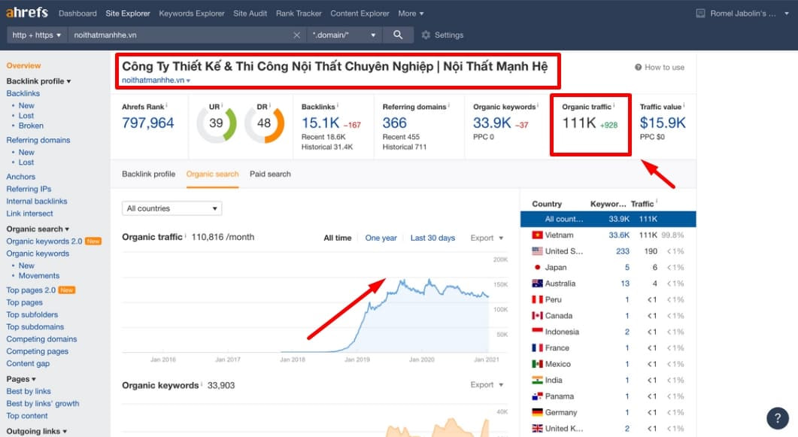798x437 pixels.
Task: Show One year traffic range
Action: (x=381, y=238)
